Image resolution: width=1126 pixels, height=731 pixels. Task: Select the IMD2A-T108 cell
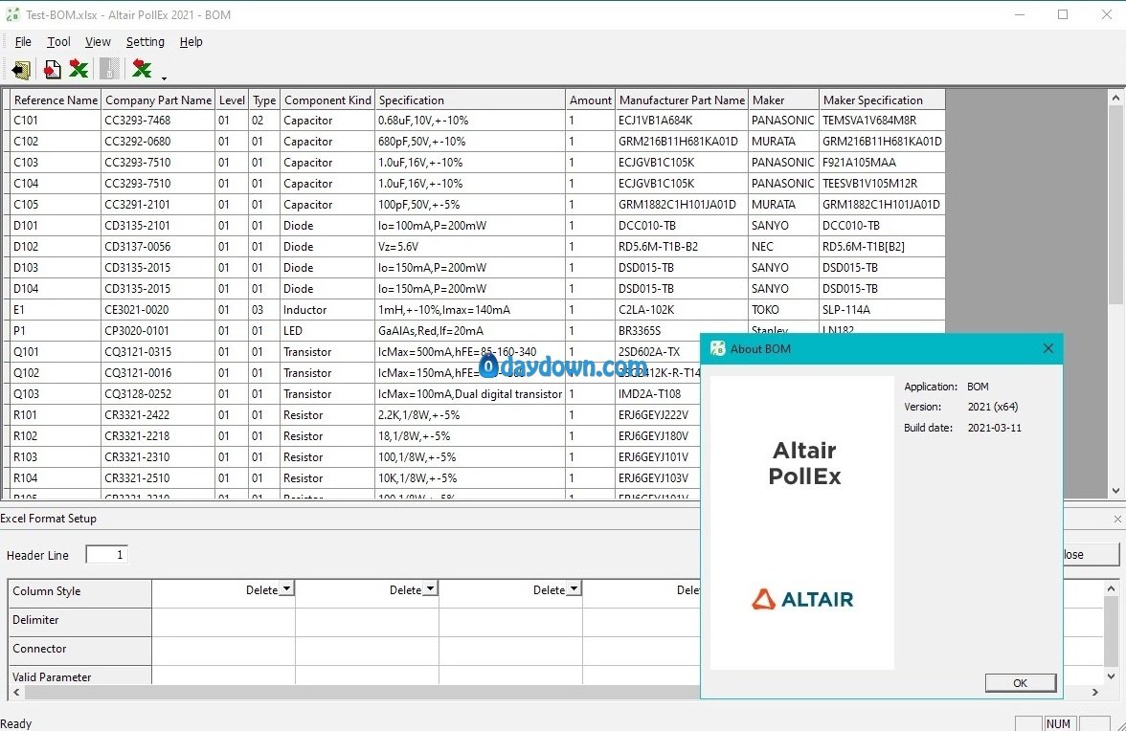[x=658, y=394]
